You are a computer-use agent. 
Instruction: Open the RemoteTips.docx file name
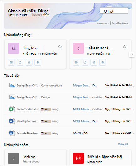pos(28,133)
